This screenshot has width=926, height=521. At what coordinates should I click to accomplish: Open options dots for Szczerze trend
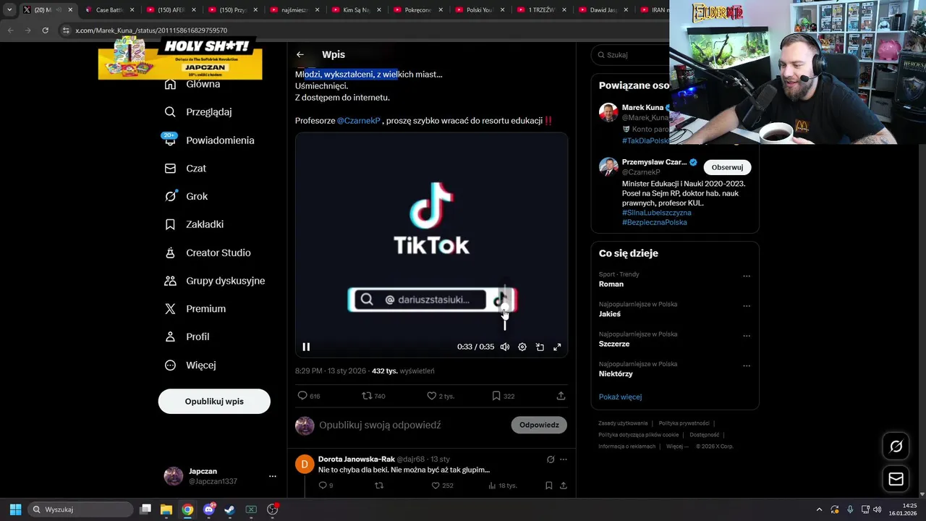(x=747, y=336)
